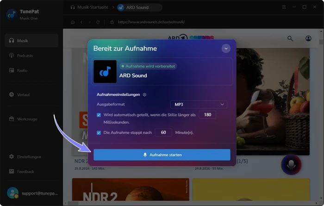Click the headphones icon in breadcrumb

(73, 7)
